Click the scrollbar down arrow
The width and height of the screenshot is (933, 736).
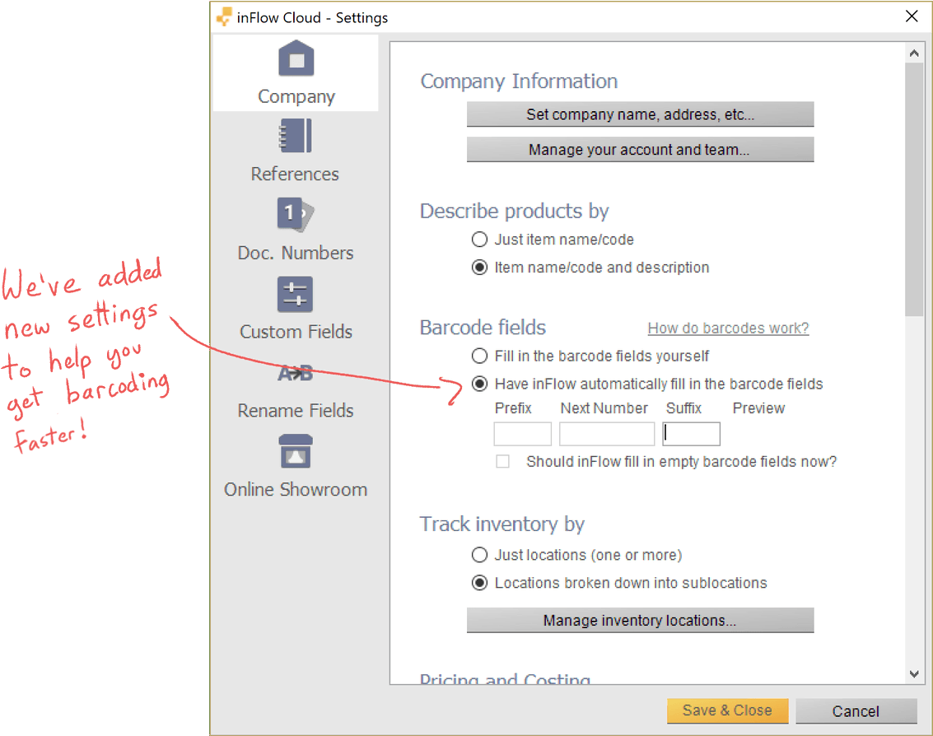(915, 674)
